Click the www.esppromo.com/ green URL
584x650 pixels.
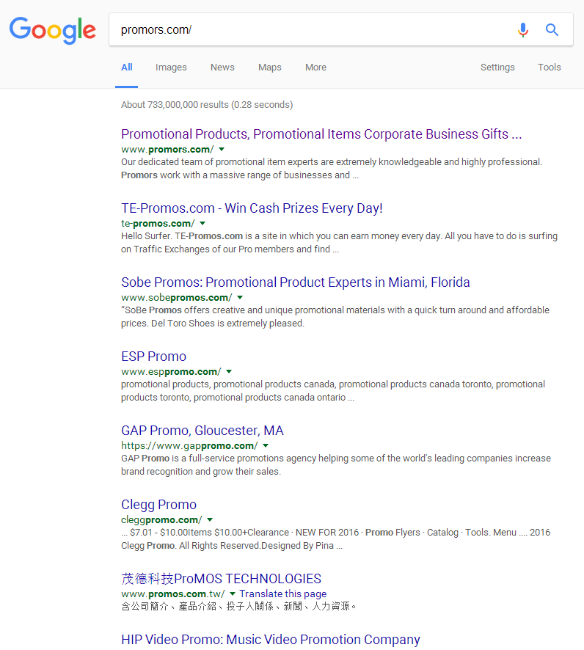(x=171, y=372)
